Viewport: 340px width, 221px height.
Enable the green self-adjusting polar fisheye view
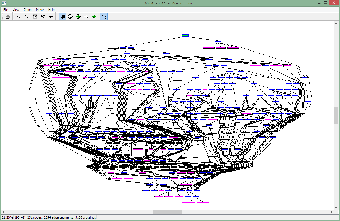pos(78,17)
